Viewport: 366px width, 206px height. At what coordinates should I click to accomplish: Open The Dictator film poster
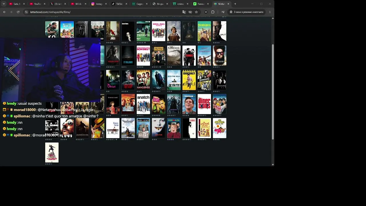click(220, 56)
